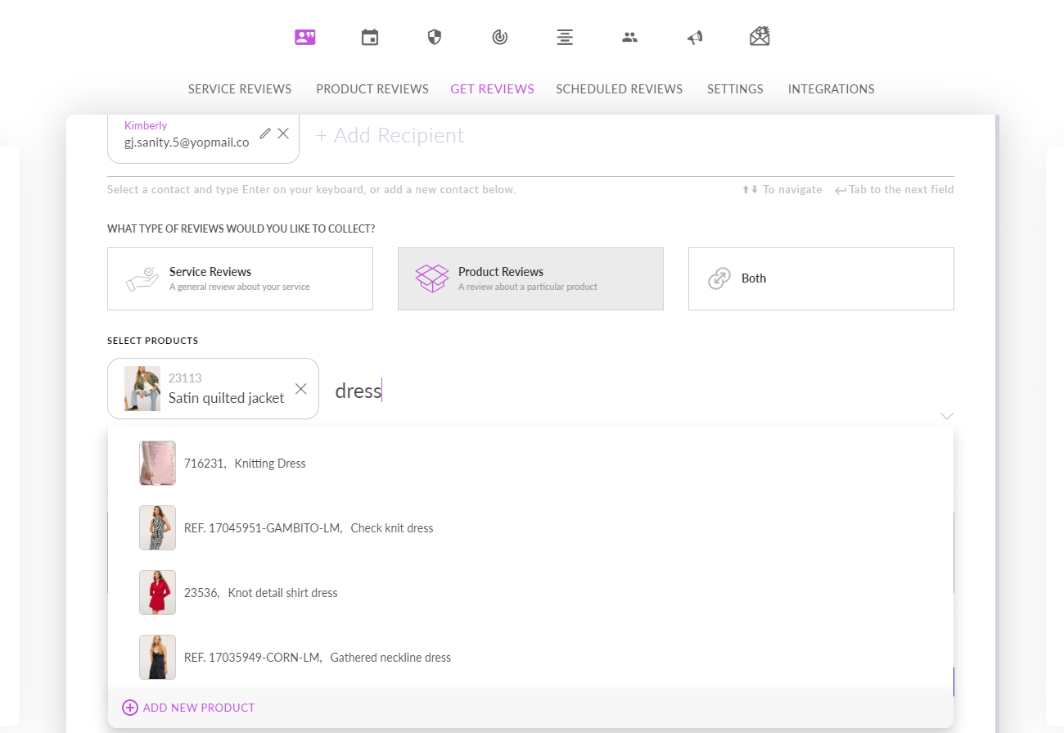Click the Select Products label

(x=153, y=341)
